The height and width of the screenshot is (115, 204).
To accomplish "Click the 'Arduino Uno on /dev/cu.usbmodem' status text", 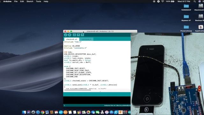I will click(117, 105).
